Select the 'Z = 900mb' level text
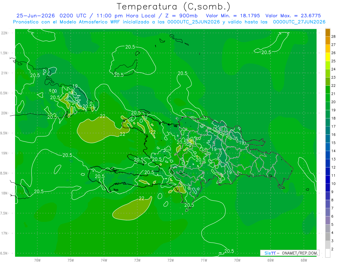341x264 pixels. [x=181, y=16]
